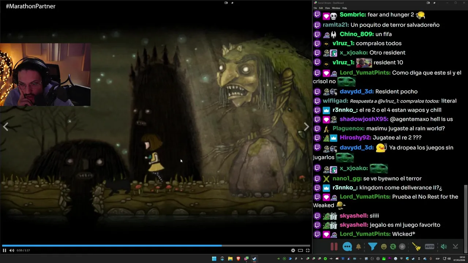Click username wifiigad in chat
Screen dimensions: 468x263
335,101
